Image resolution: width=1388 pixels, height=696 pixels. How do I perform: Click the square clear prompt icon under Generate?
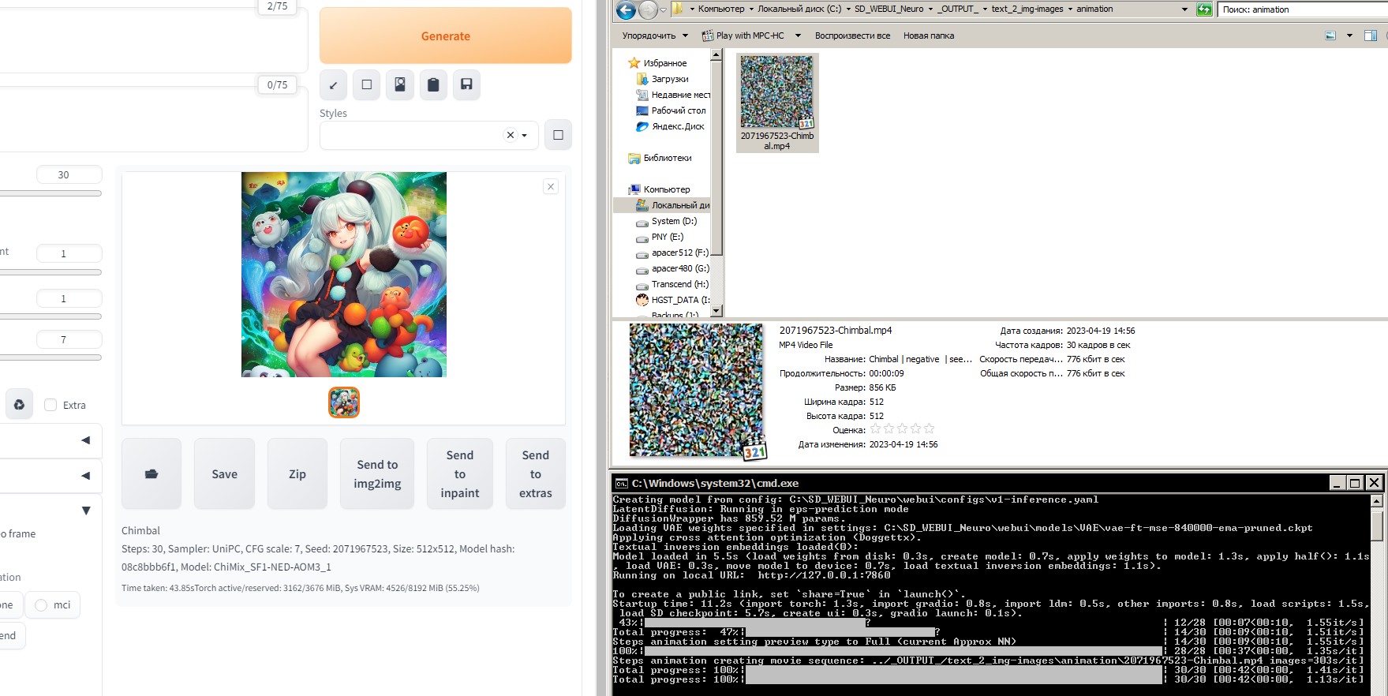367,84
